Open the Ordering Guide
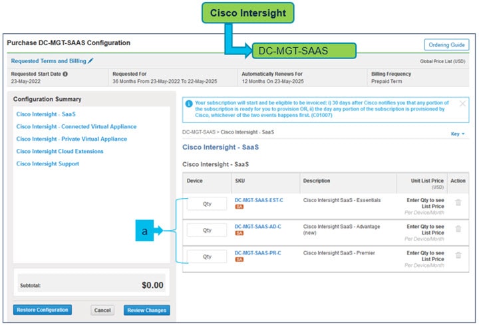Viewport: 479px width, 325px height. pos(446,45)
